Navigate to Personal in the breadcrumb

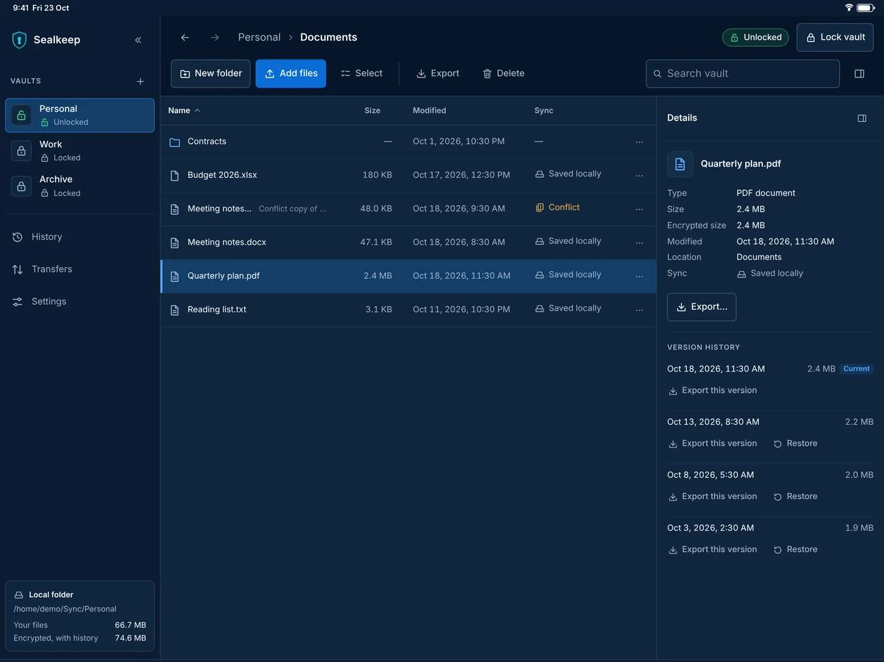pos(260,37)
